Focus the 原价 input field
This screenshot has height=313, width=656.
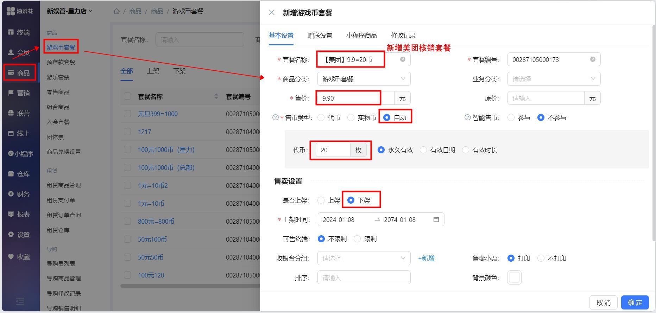[x=546, y=98]
